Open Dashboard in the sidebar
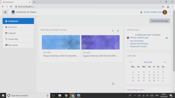The width and height of the screenshot is (175, 98). coord(18,21)
